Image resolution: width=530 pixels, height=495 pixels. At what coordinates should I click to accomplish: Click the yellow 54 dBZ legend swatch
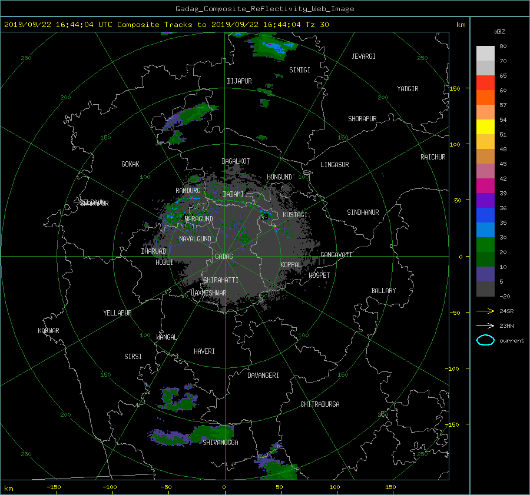[485, 127]
